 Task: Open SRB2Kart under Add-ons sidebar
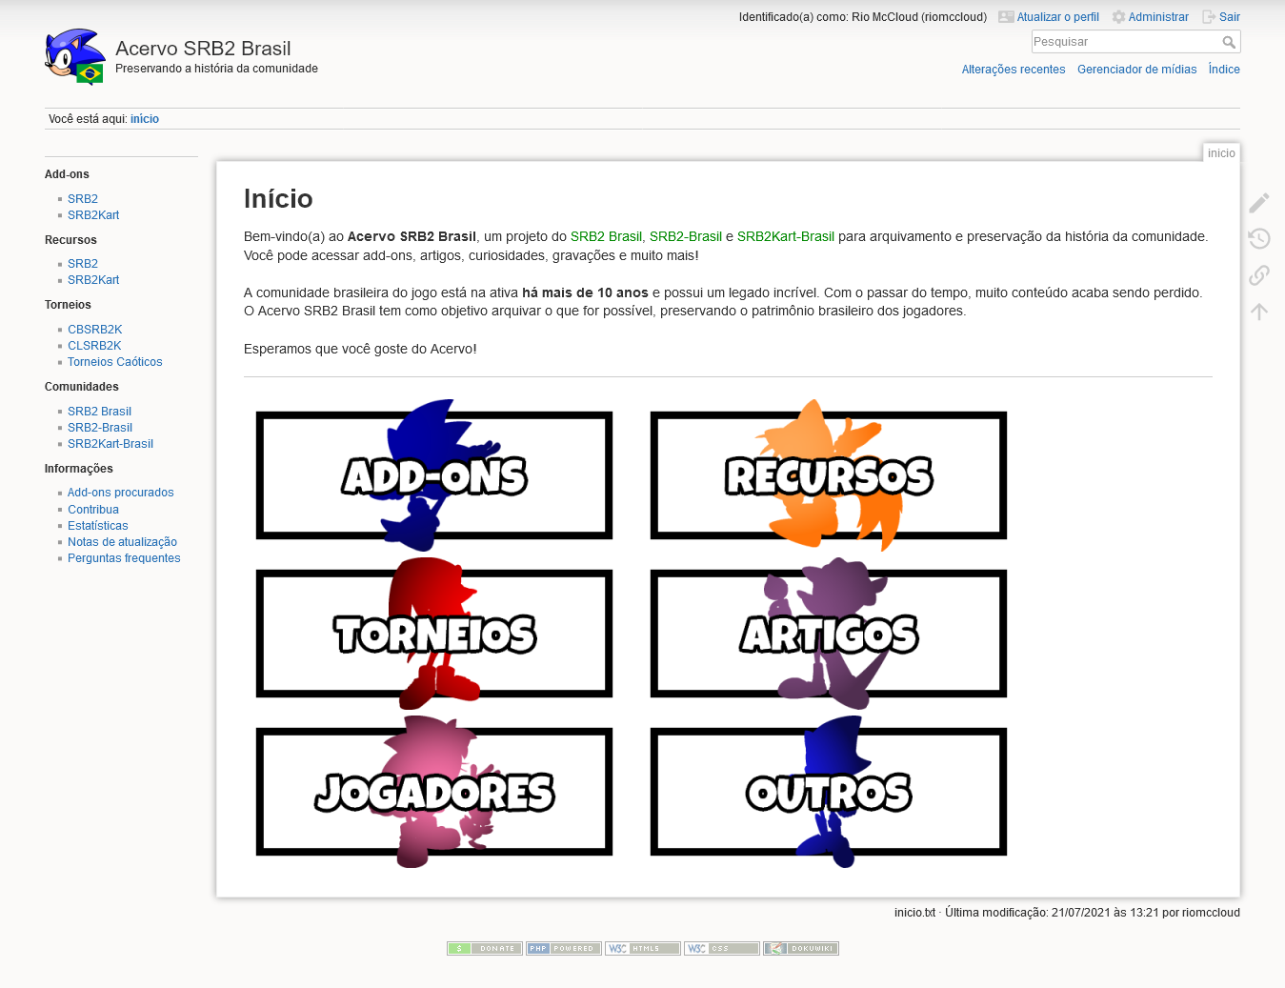(93, 215)
